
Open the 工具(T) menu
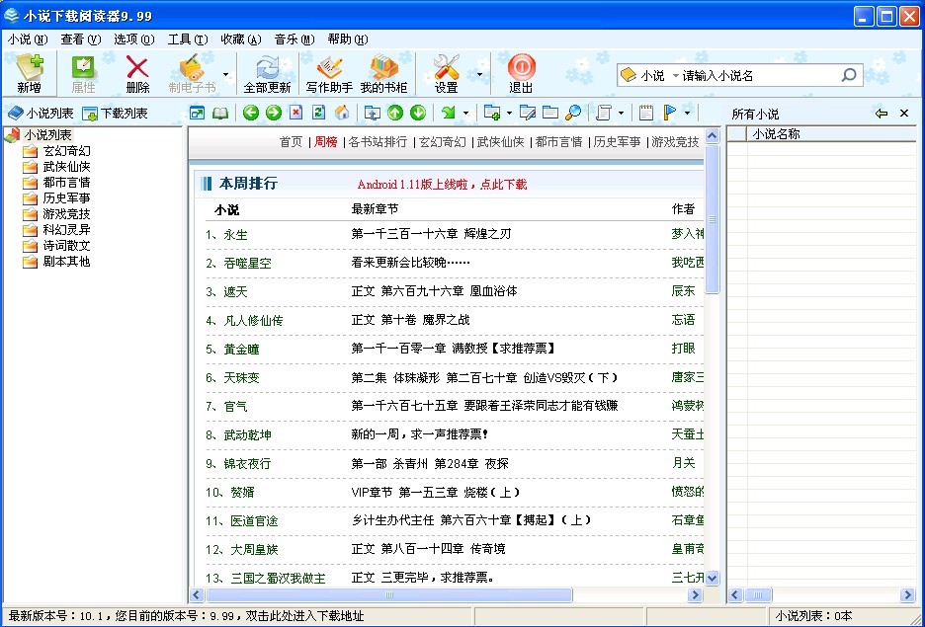pos(187,39)
